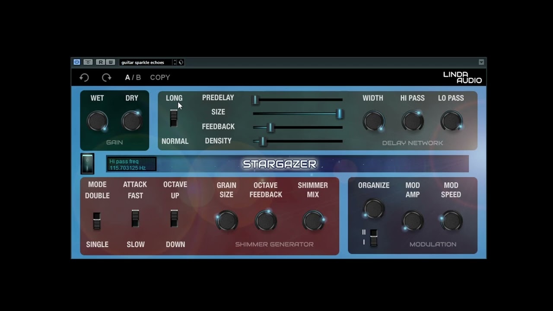Click the redo arrow icon
This screenshot has height=311, width=553.
(x=106, y=77)
